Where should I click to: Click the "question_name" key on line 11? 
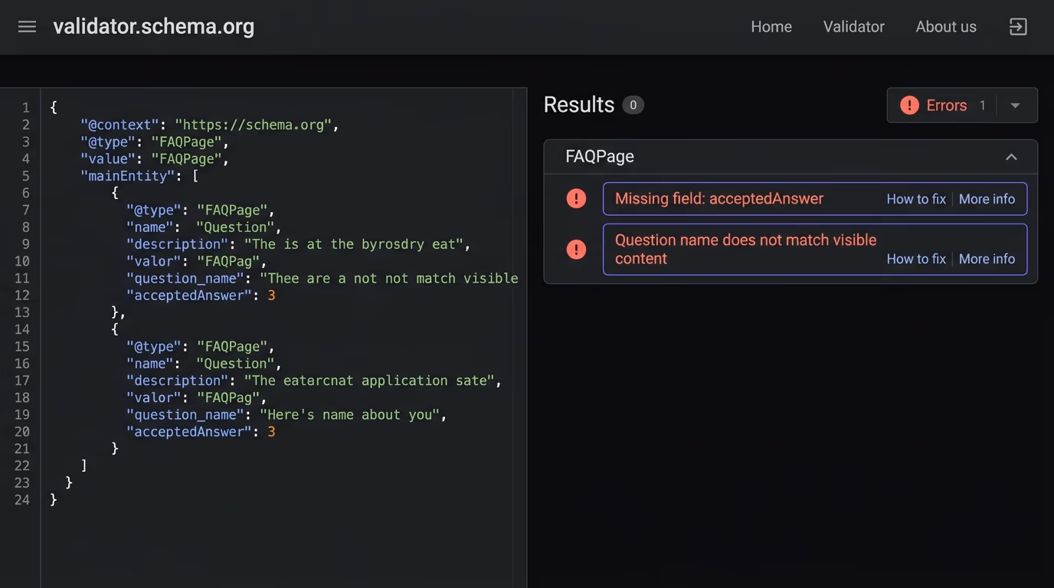(185, 278)
